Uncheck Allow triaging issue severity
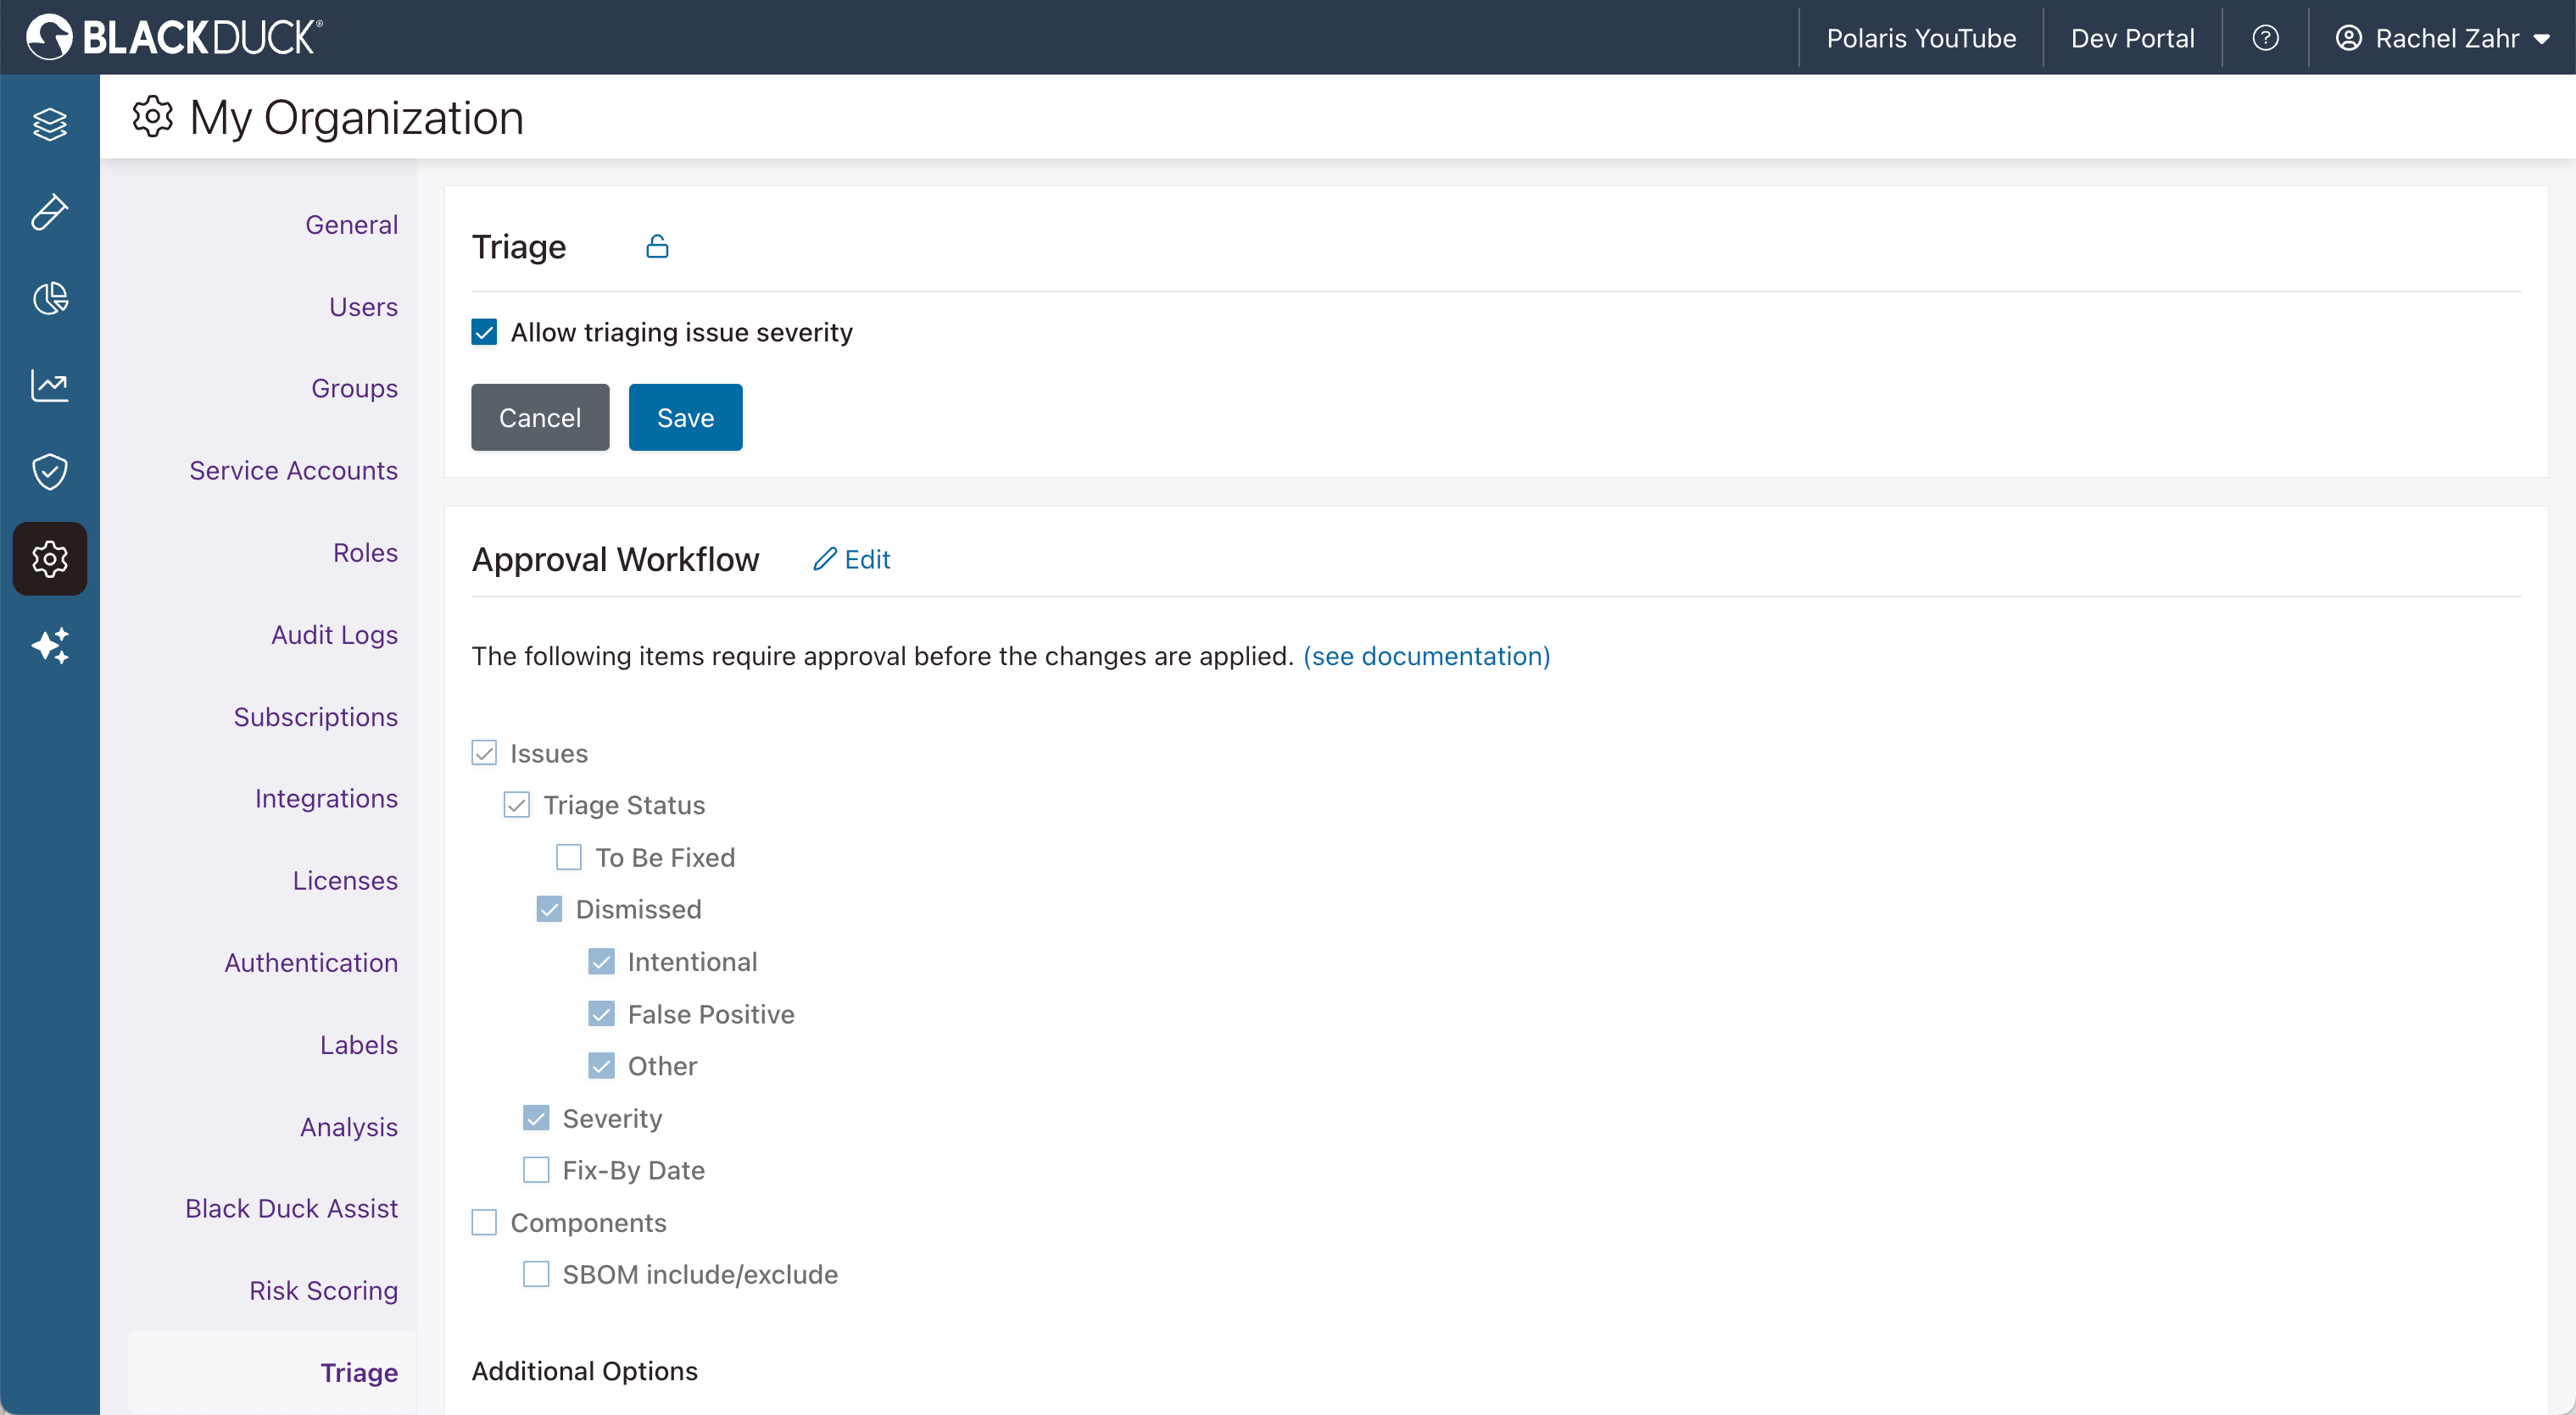The image size is (2576, 1415). [x=484, y=332]
